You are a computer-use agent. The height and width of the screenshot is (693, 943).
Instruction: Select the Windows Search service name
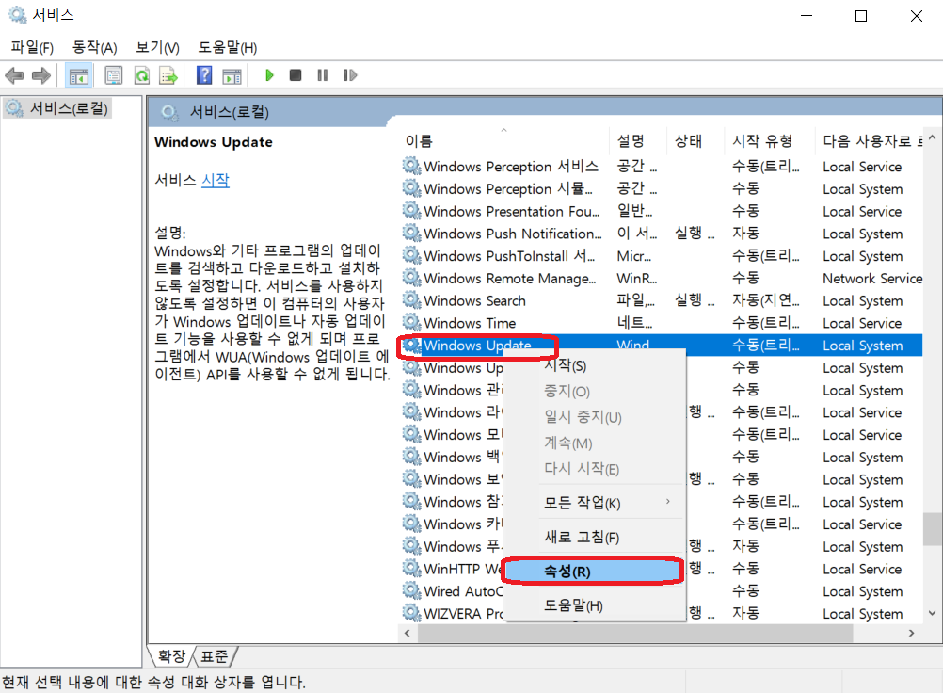coord(474,300)
